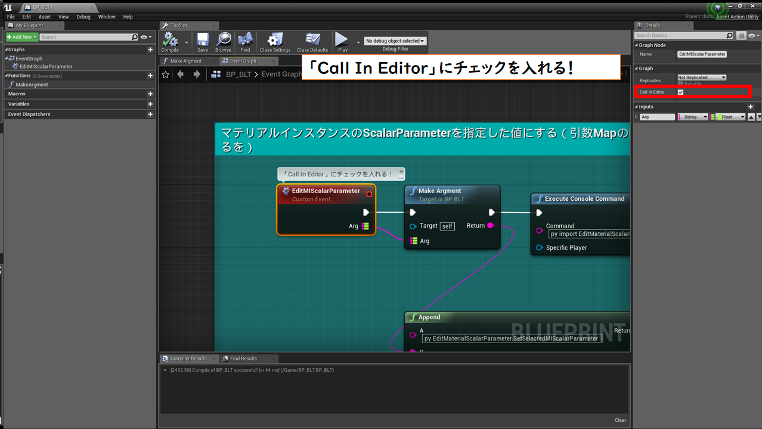Click the Browse magnifier icon

(x=224, y=40)
